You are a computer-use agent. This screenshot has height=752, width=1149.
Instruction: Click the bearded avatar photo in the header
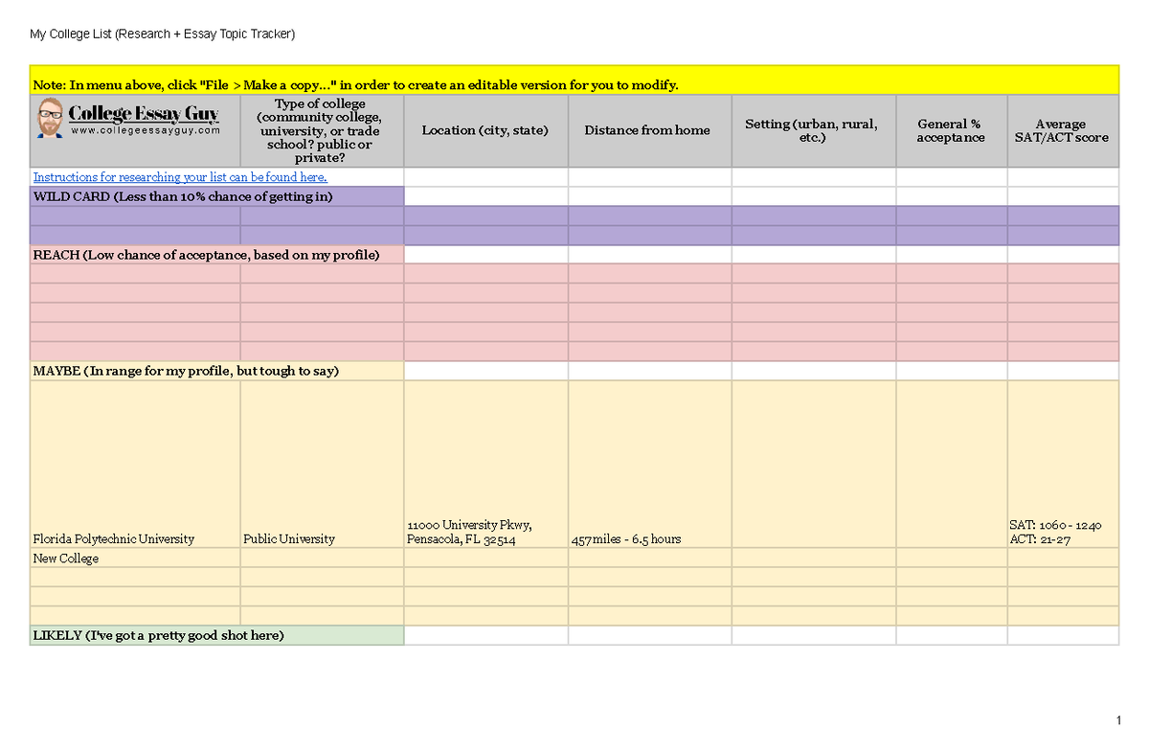[x=50, y=116]
